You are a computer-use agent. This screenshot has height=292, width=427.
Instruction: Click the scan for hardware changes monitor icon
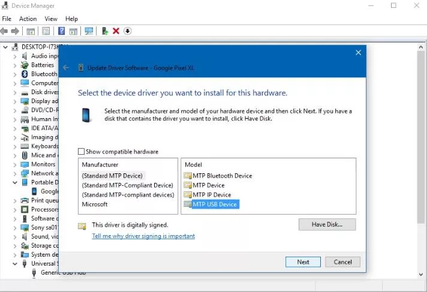(x=89, y=31)
